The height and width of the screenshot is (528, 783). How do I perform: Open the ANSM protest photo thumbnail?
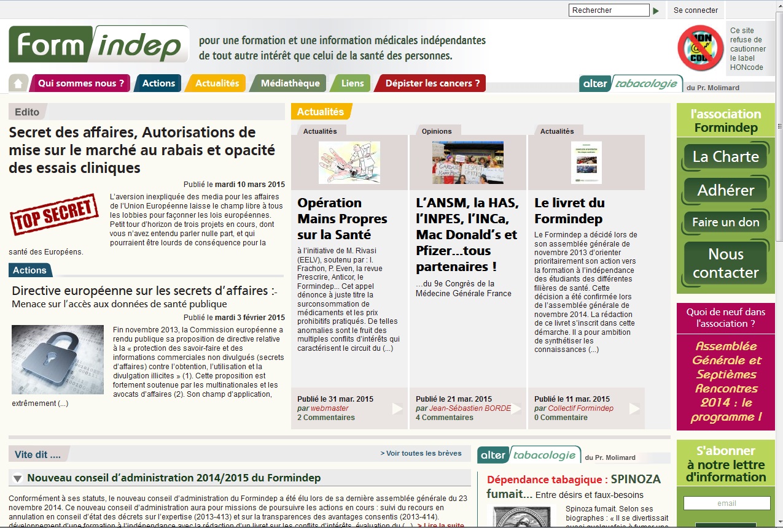point(468,163)
